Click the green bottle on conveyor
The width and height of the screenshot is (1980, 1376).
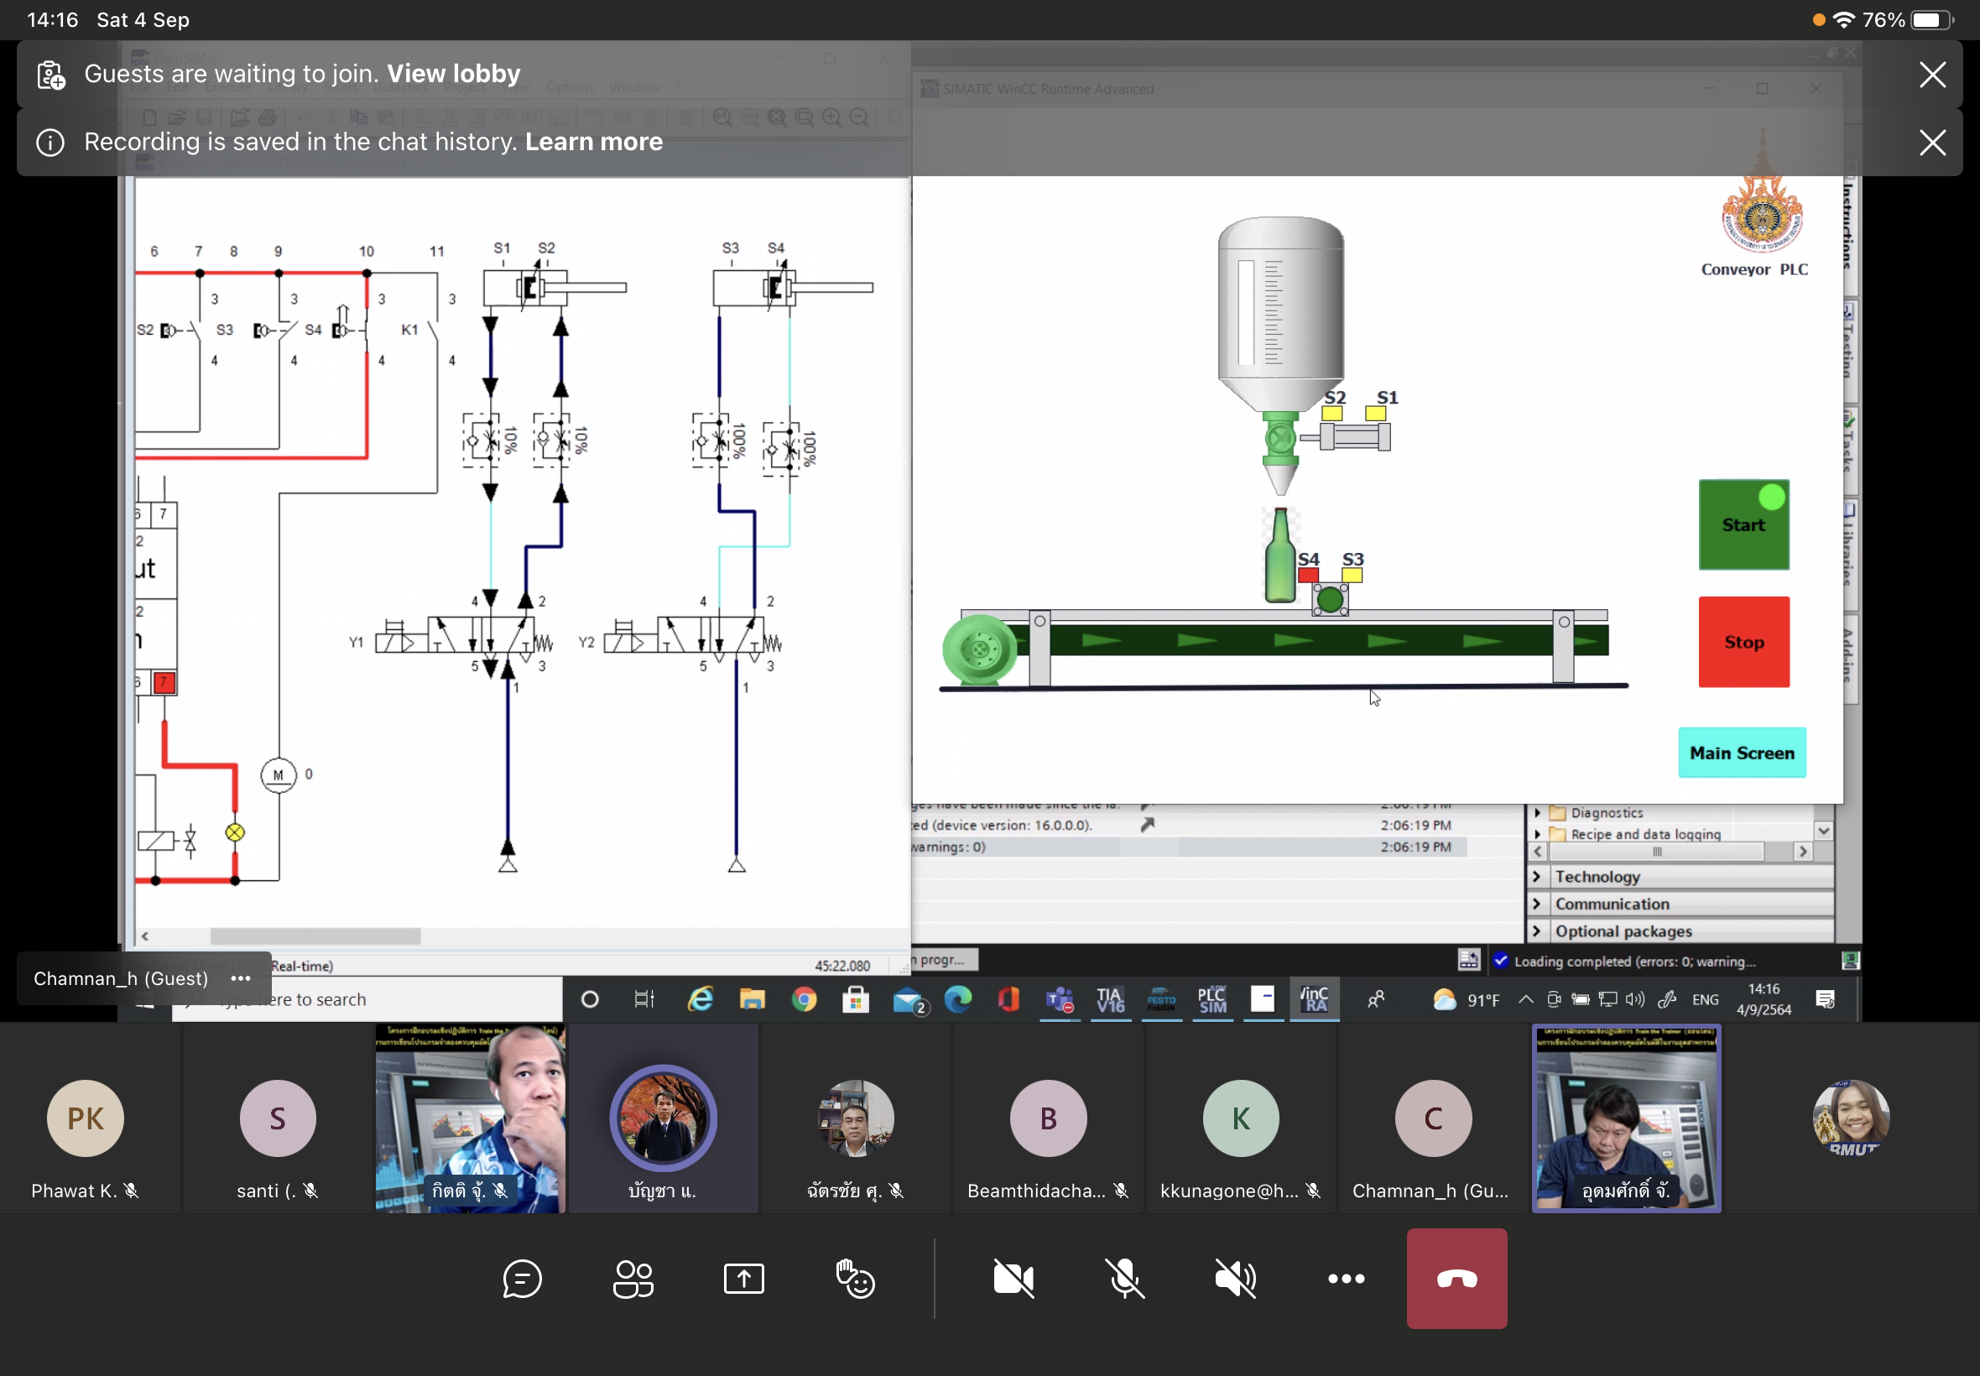pyautogui.click(x=1280, y=555)
